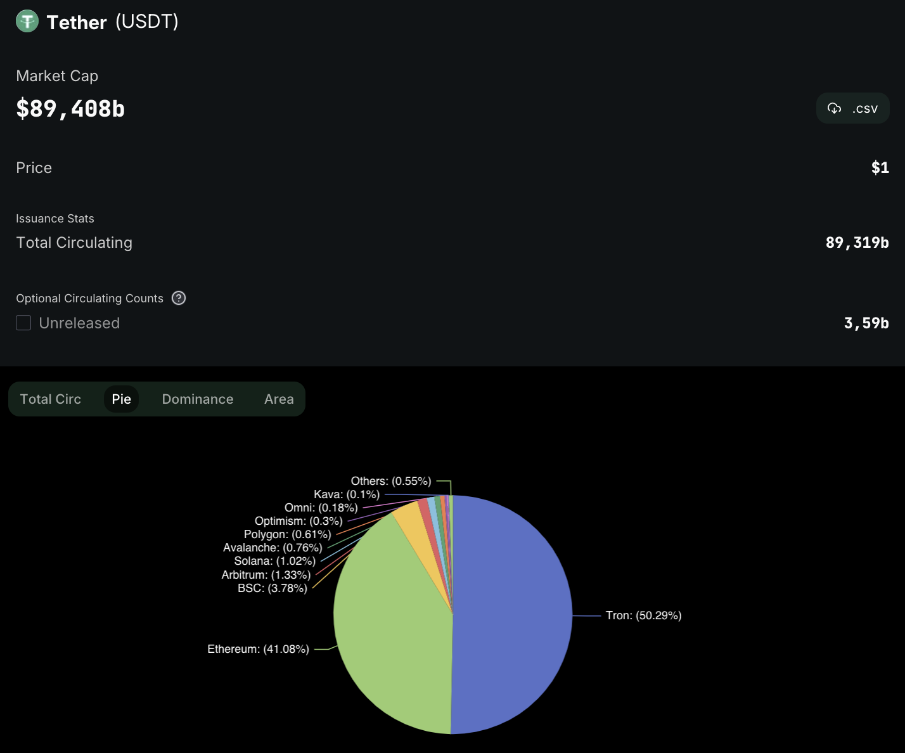The height and width of the screenshot is (753, 905).
Task: Click the BSC (3.78%) label
Action: 273,588
